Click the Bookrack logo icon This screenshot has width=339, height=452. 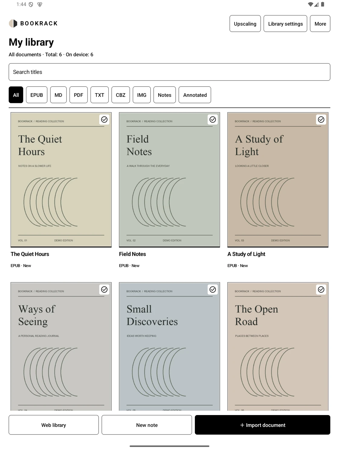coord(13,23)
